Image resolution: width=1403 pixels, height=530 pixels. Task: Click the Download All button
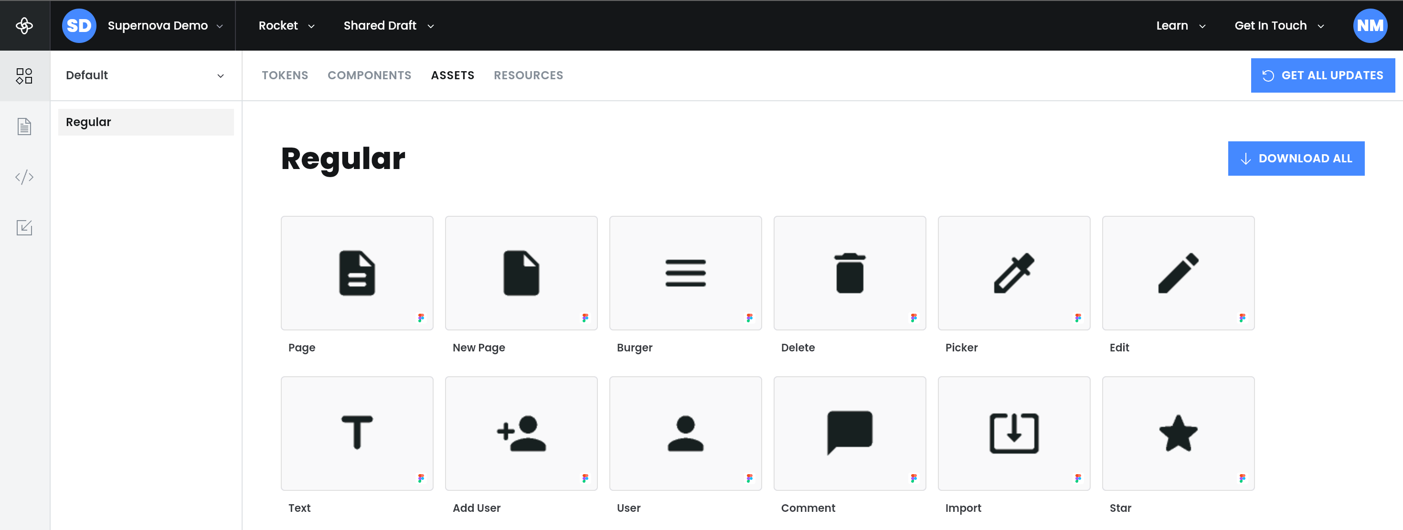pyautogui.click(x=1296, y=159)
